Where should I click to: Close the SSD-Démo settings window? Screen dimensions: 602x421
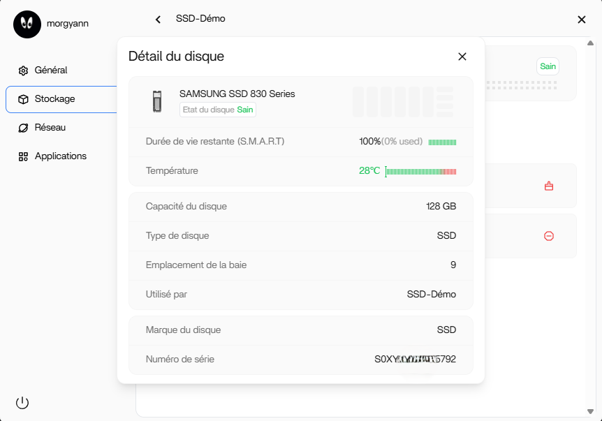click(x=582, y=20)
